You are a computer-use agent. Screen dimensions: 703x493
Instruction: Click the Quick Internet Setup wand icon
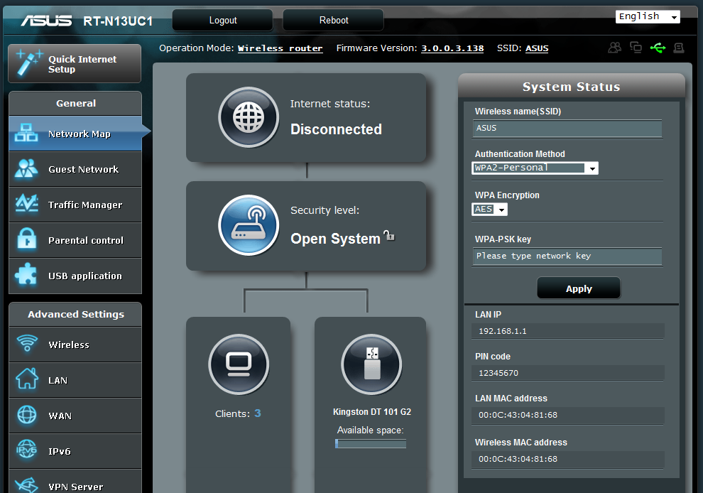pos(28,63)
